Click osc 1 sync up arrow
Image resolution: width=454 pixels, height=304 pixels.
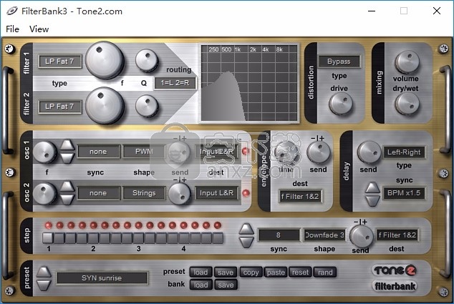tap(67, 145)
